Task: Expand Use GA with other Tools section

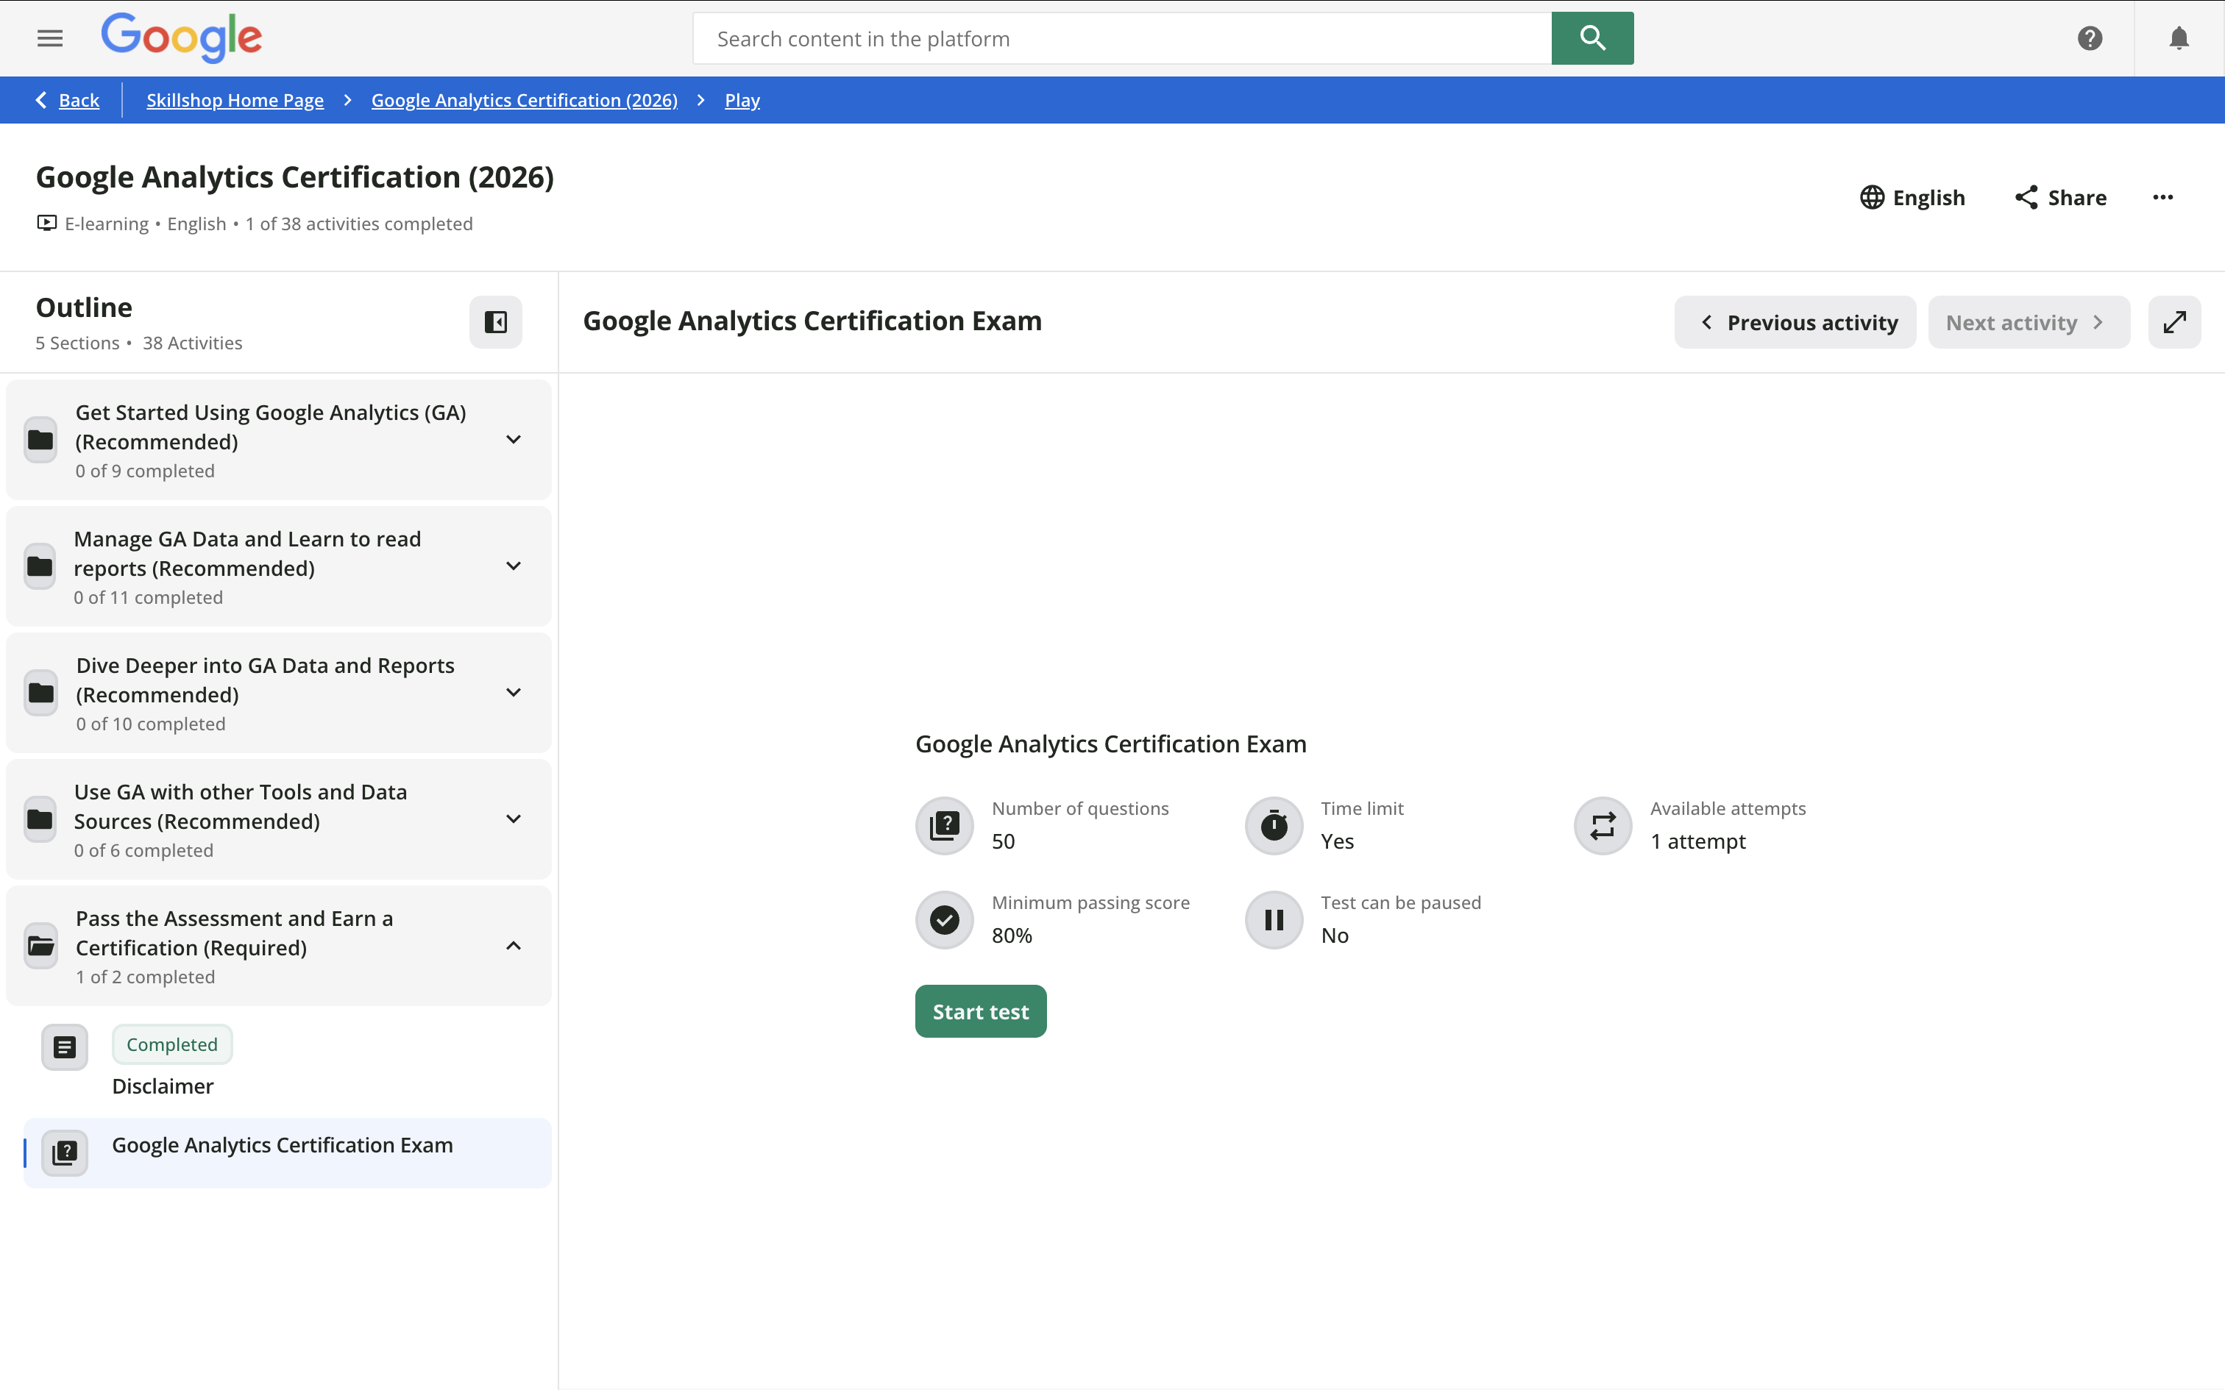Action: point(514,819)
